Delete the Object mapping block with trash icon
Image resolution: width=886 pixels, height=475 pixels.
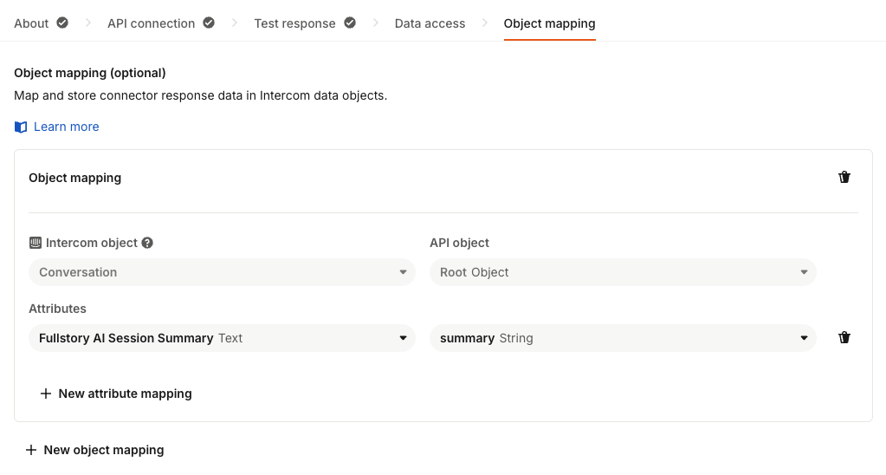pyautogui.click(x=844, y=178)
